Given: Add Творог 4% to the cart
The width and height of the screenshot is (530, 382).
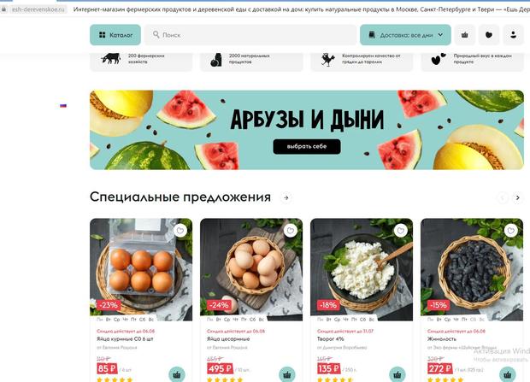Looking at the screenshot, I should [x=397, y=374].
